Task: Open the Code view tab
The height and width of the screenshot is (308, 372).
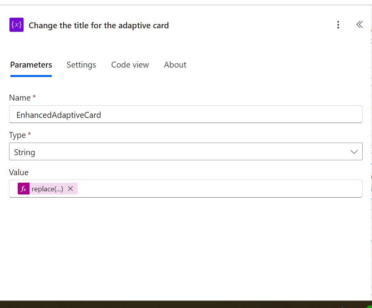Action: coord(130,65)
